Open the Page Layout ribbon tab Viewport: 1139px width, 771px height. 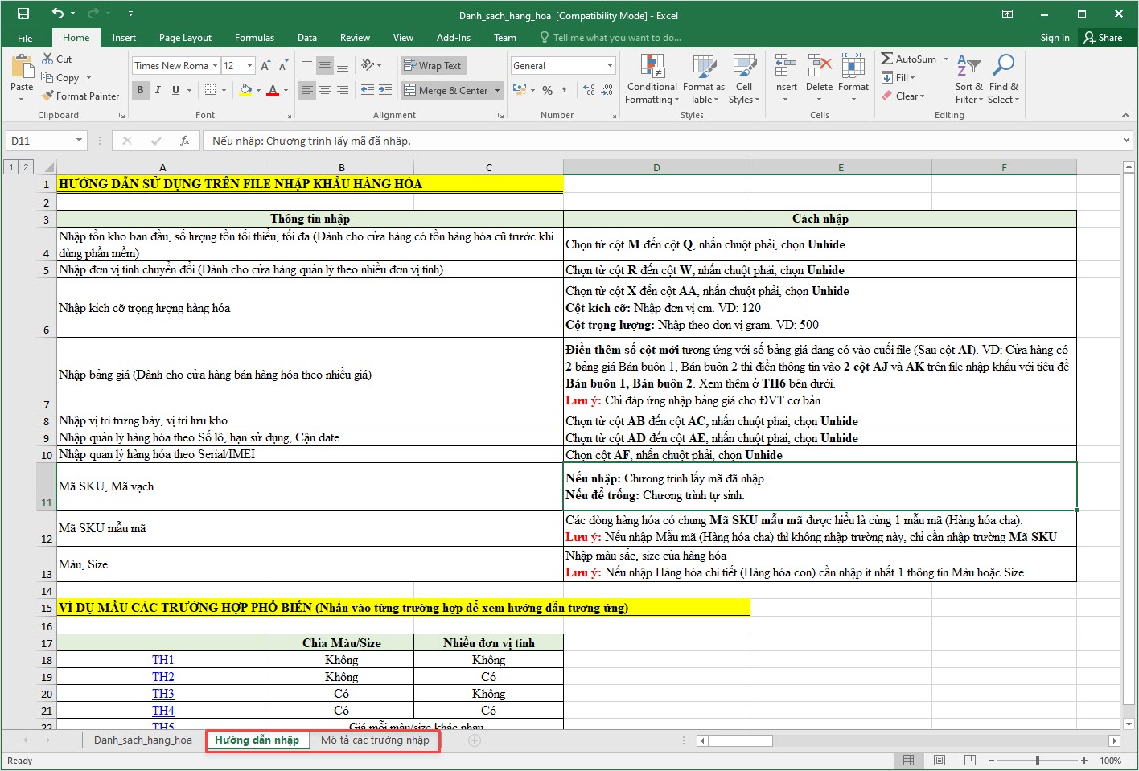(x=185, y=38)
